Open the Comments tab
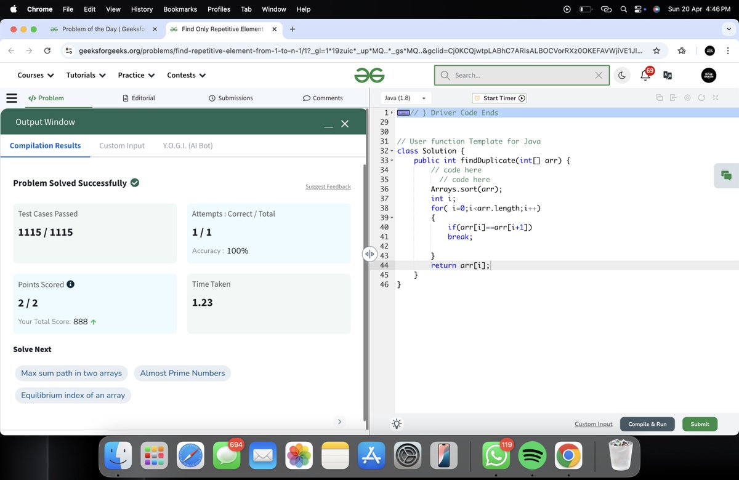The width and height of the screenshot is (739, 480). tap(323, 98)
